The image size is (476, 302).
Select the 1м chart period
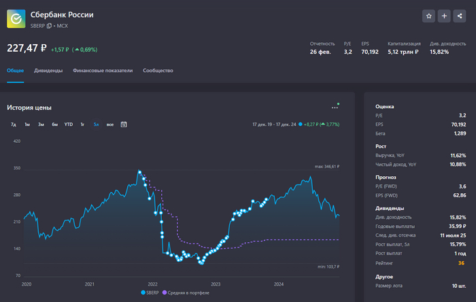pyautogui.click(x=27, y=124)
